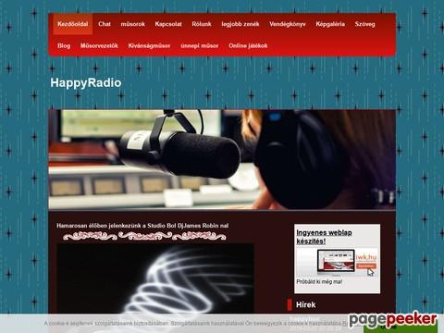Open the Kívánságműsor menu item
The height and width of the screenshot is (333, 444).
(149, 45)
